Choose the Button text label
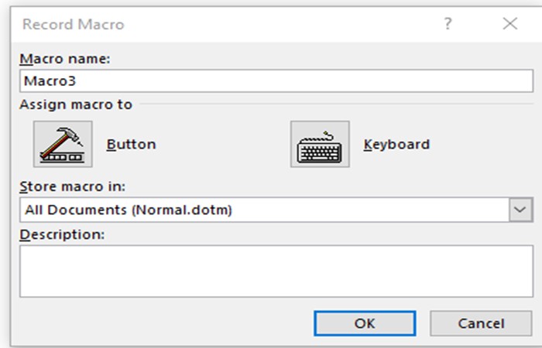Image resolution: width=542 pixels, height=348 pixels. tap(131, 144)
